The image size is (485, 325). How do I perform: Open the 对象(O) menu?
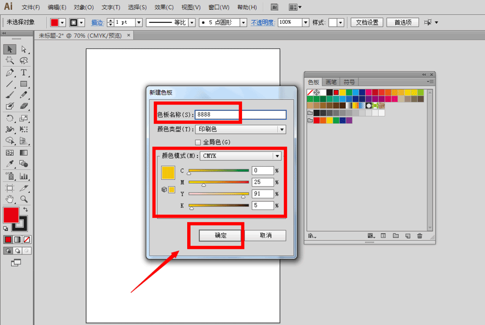(x=84, y=7)
